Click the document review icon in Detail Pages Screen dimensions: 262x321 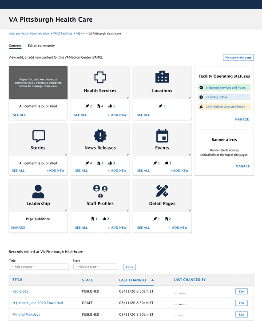point(167,219)
